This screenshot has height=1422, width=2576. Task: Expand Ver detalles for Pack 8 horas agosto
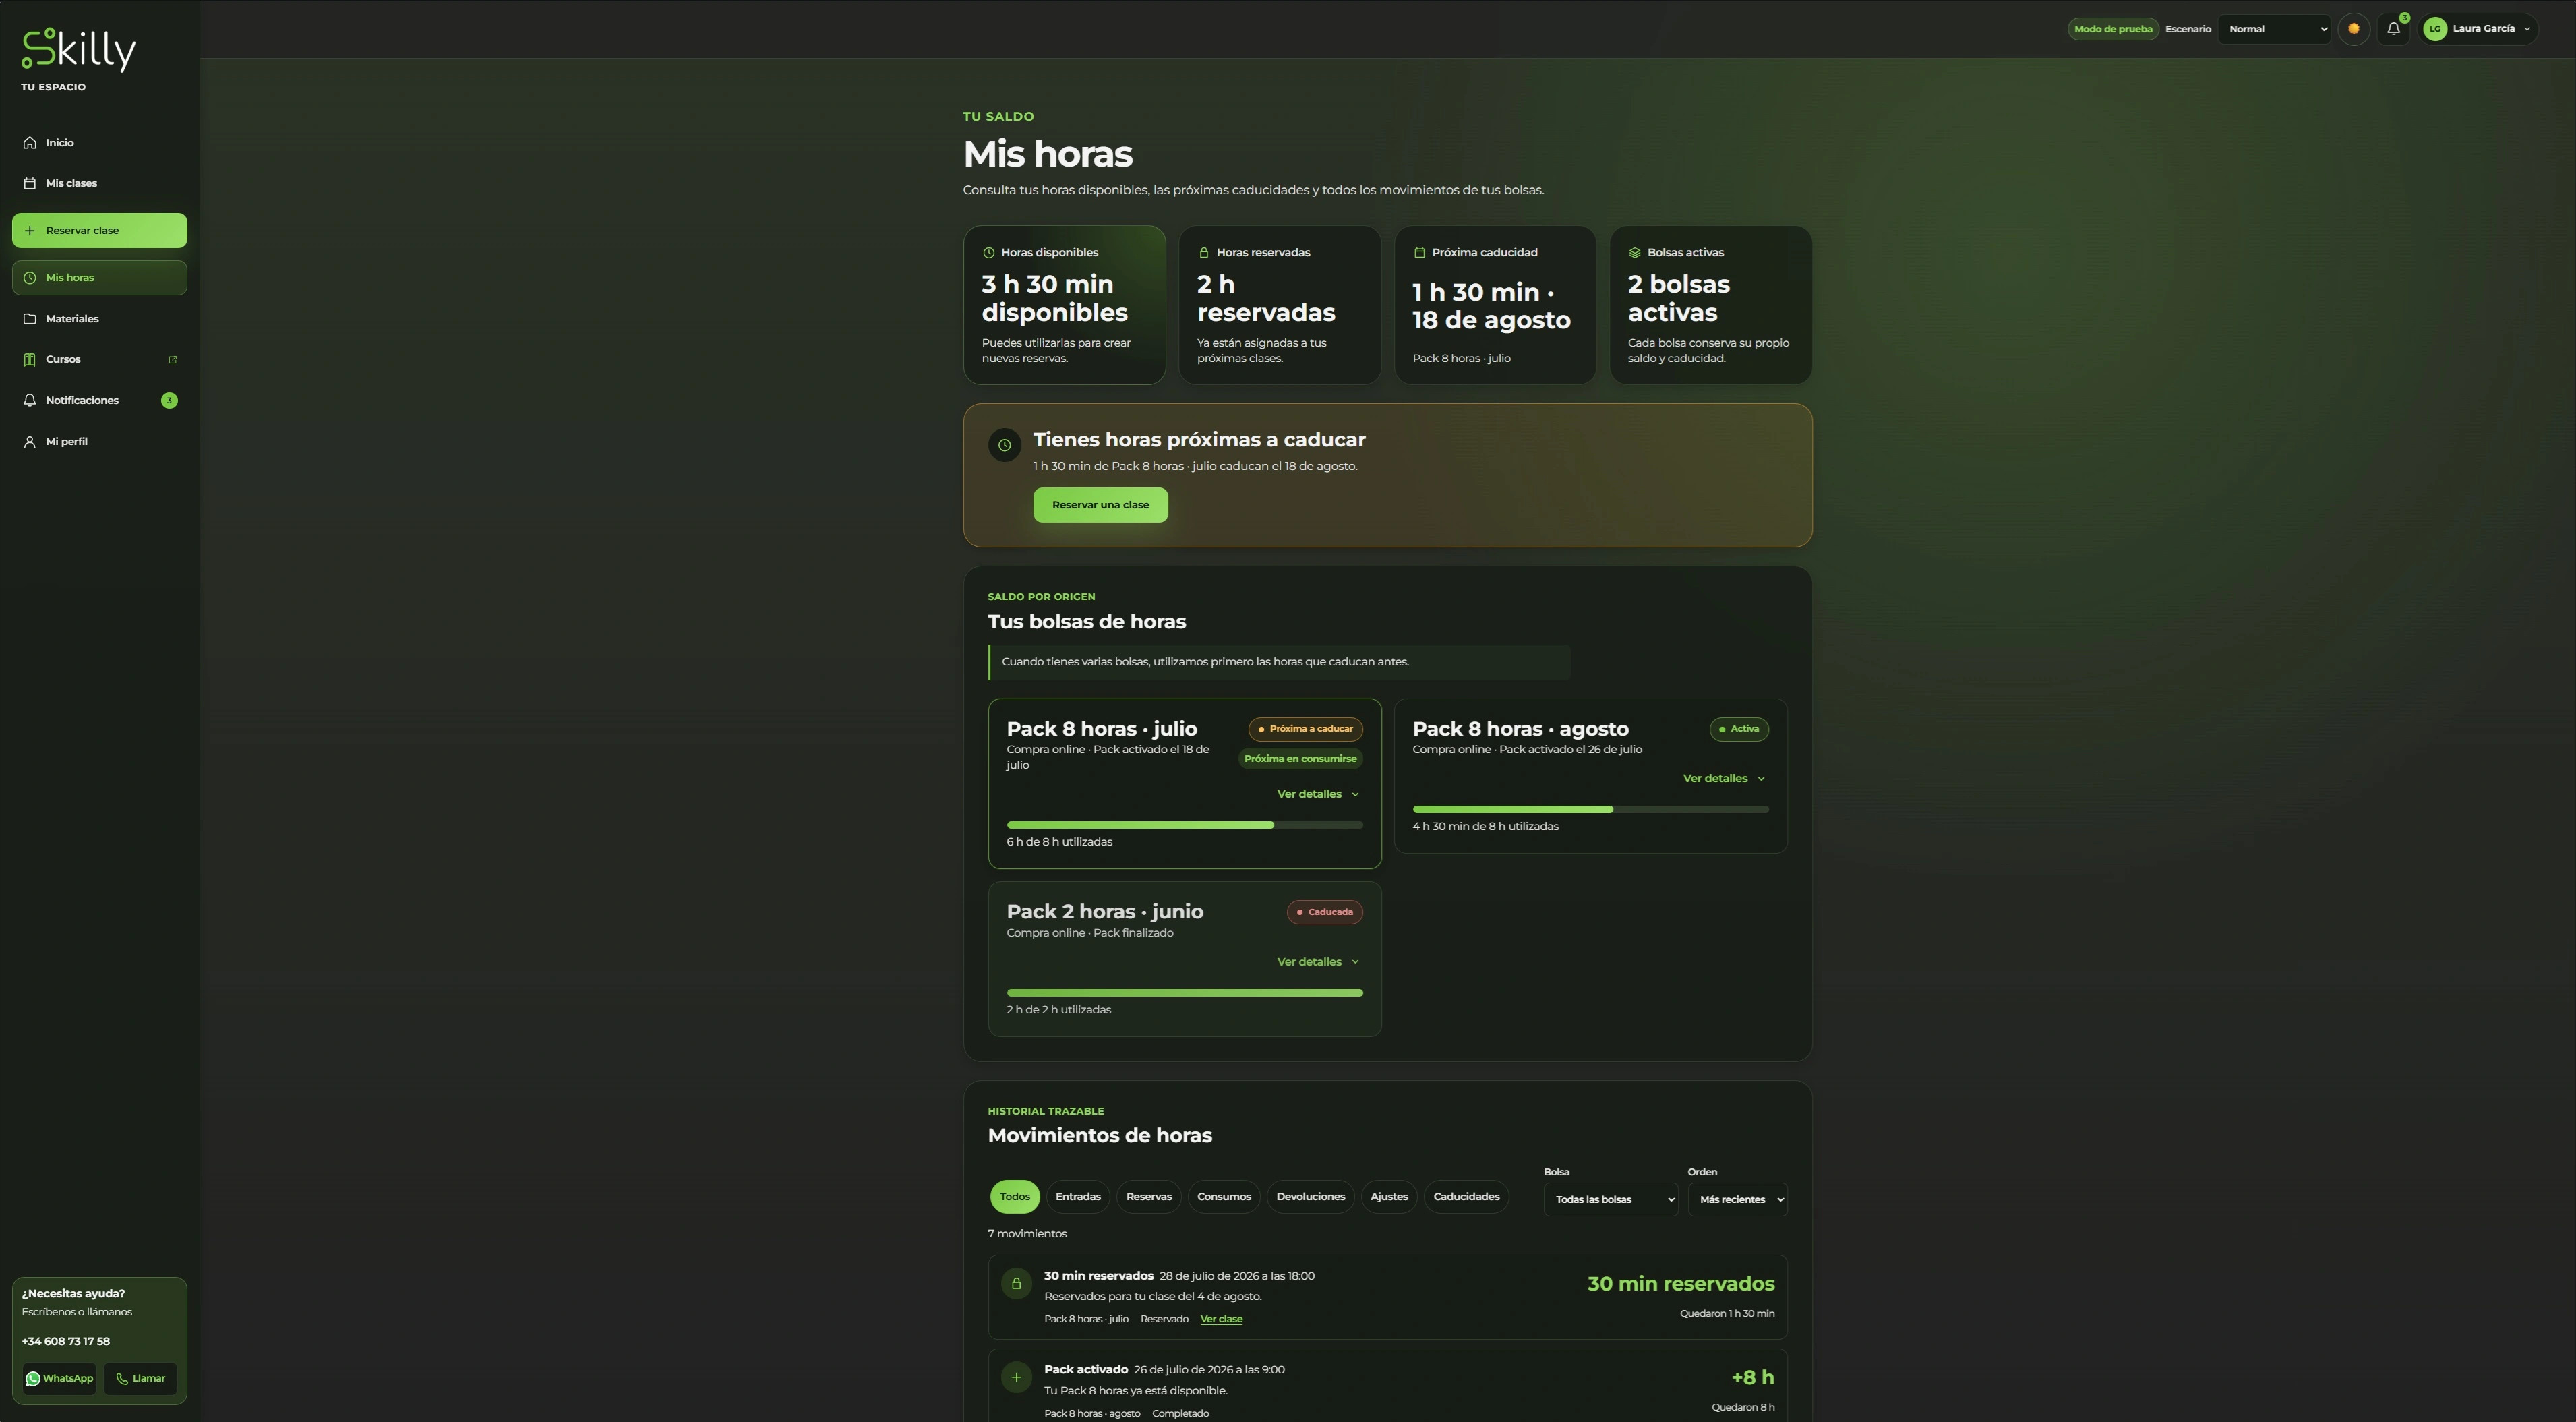click(1724, 779)
